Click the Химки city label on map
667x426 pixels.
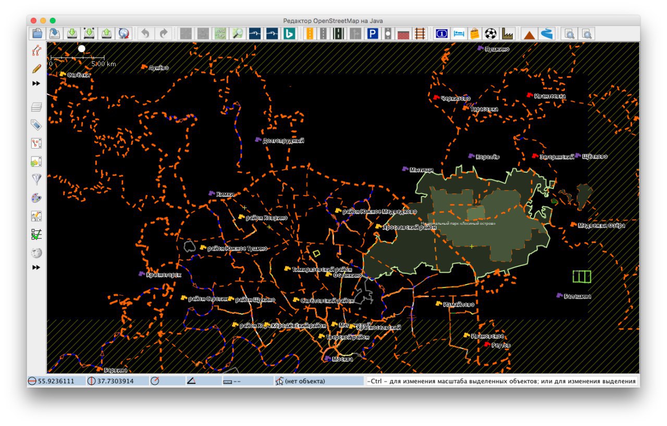pyautogui.click(x=225, y=194)
